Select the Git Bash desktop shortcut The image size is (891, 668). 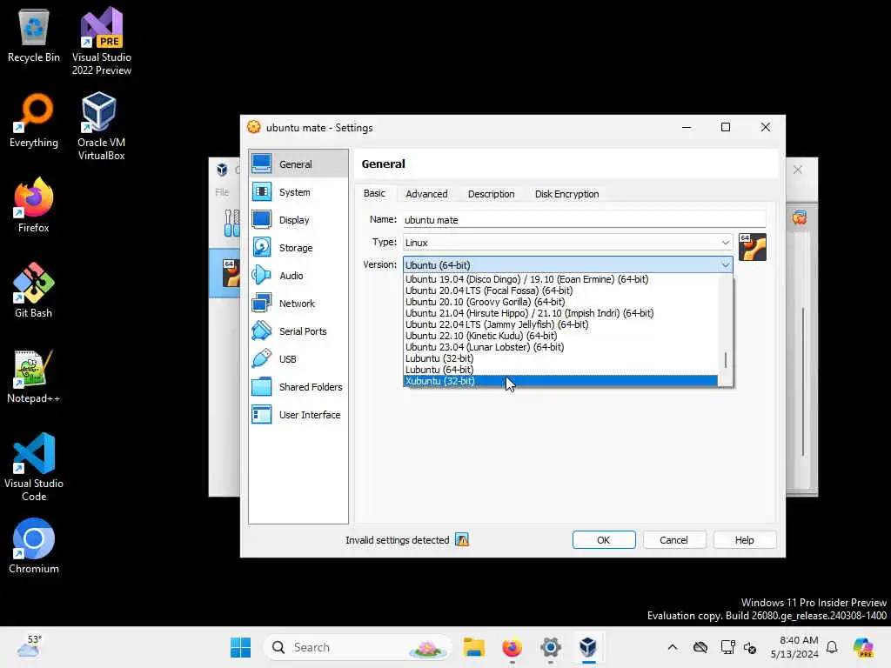(x=34, y=291)
